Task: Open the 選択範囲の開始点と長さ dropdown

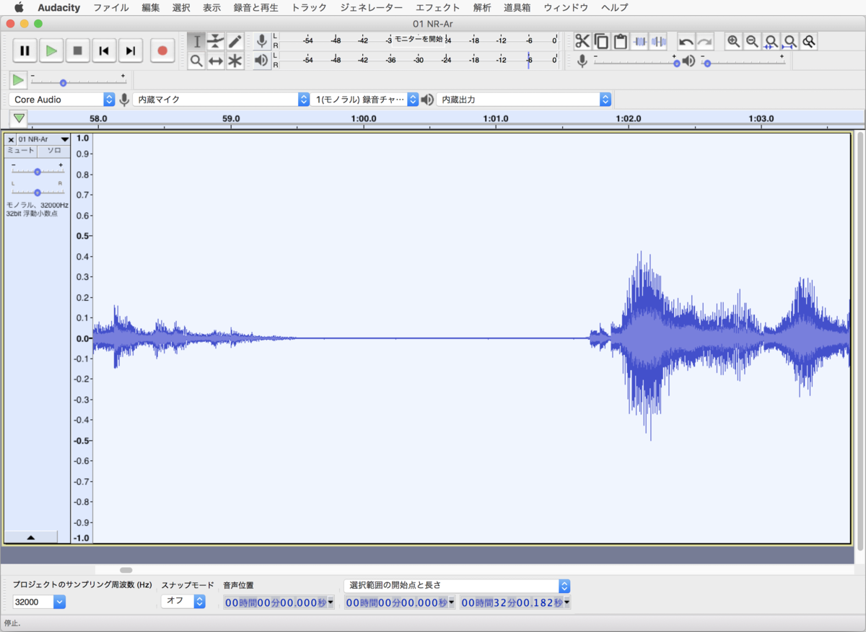Action: [457, 585]
